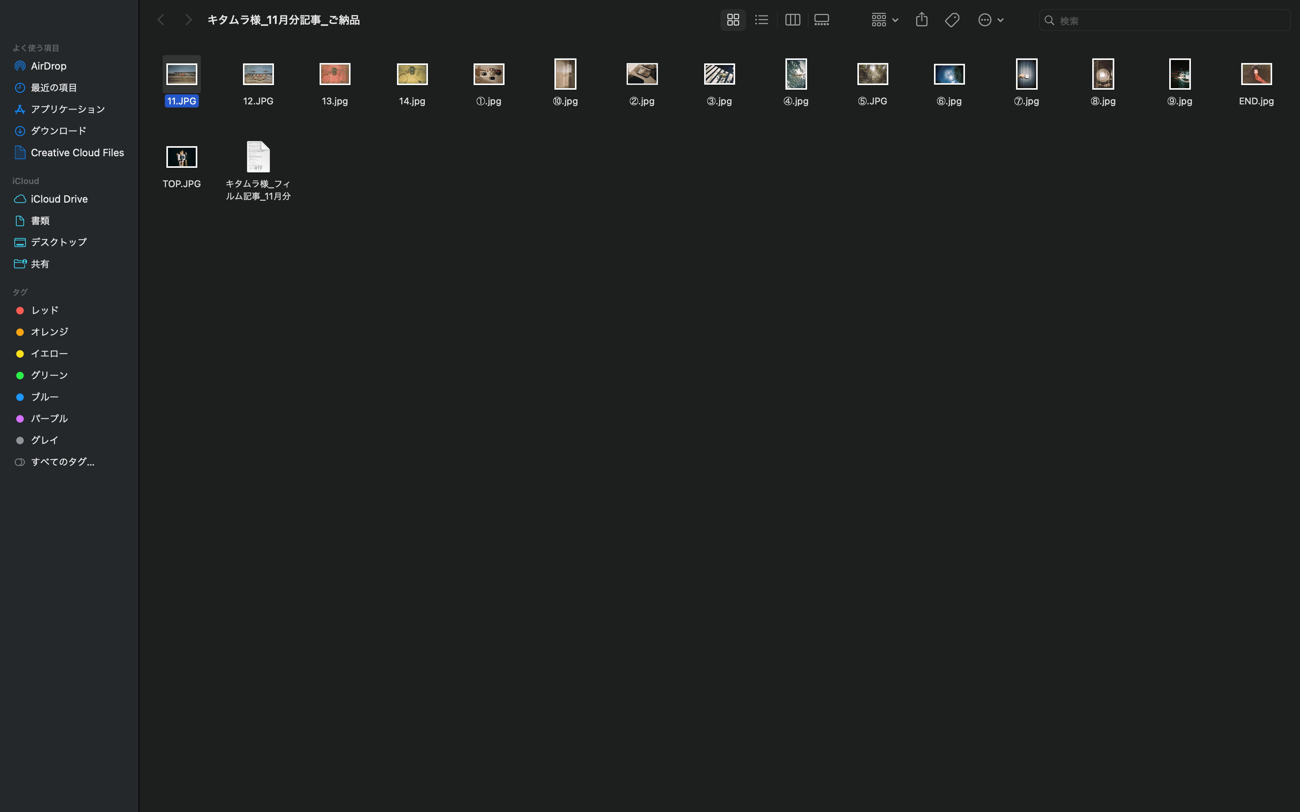Open the group-by dropdown
Screen dimensions: 1300x812
point(884,20)
